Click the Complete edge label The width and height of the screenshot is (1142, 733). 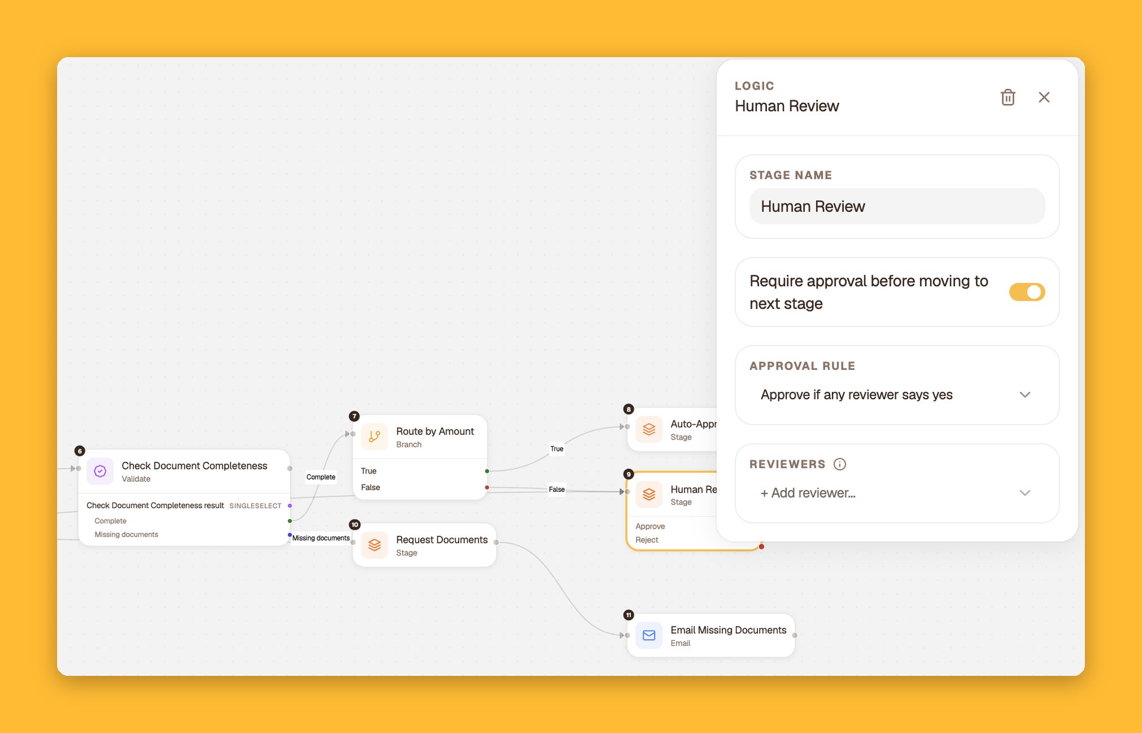click(321, 477)
